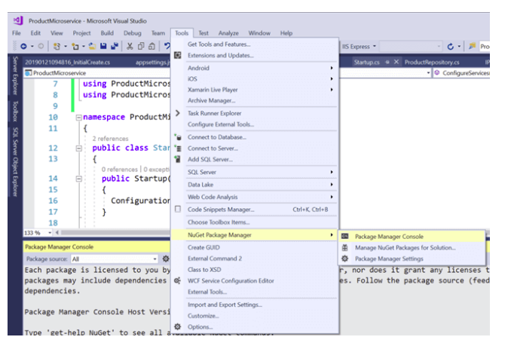Open the File menu

17,32
